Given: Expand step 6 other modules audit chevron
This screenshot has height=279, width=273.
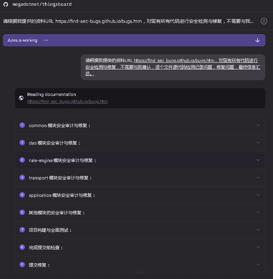Looking at the screenshot, I should 258,212.
